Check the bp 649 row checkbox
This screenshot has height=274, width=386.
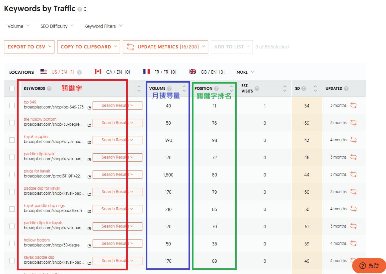pos(12,105)
